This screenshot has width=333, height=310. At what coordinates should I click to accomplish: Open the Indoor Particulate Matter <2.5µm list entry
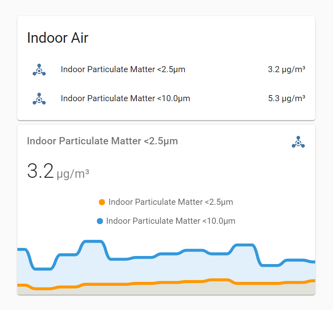pyautogui.click(x=123, y=69)
